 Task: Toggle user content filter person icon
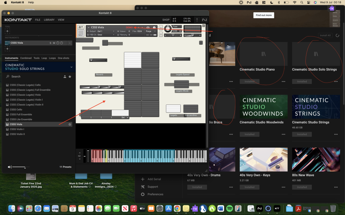pyautogui.click(x=65, y=77)
